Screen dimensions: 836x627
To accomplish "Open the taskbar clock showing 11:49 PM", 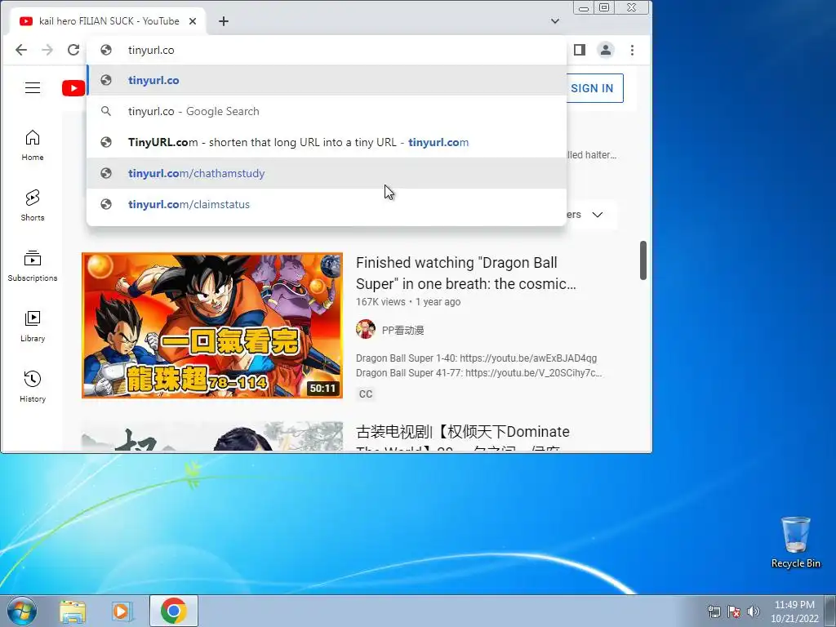I will click(x=794, y=611).
